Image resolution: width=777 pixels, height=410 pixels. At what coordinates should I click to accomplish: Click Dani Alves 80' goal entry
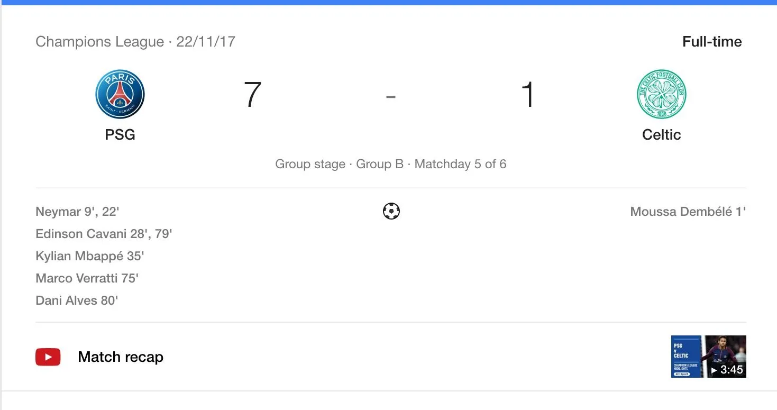[x=77, y=300]
